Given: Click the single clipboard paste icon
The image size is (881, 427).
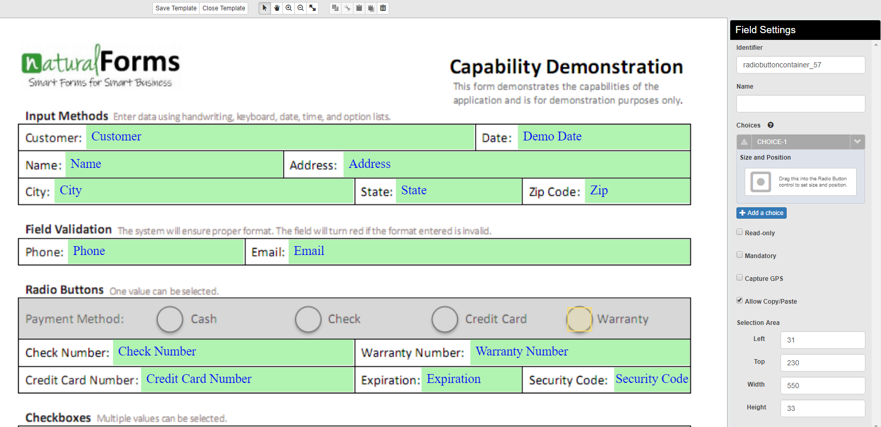Looking at the screenshot, I should coord(359,8).
